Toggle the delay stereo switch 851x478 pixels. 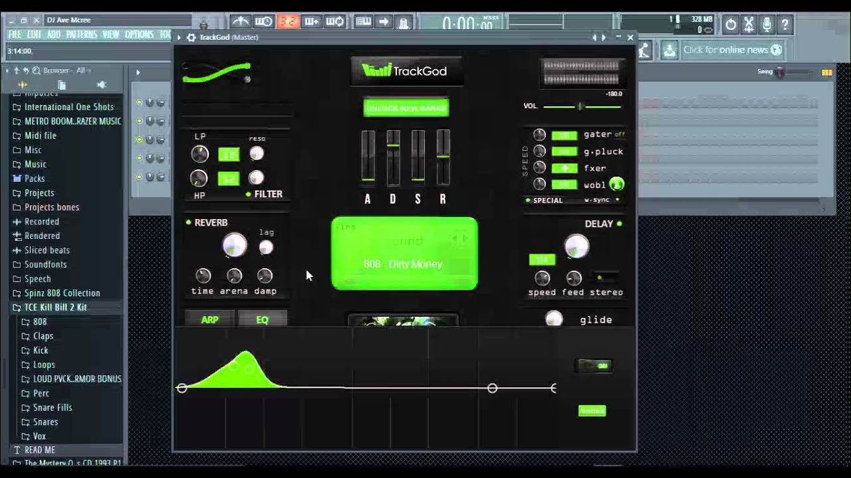(605, 277)
